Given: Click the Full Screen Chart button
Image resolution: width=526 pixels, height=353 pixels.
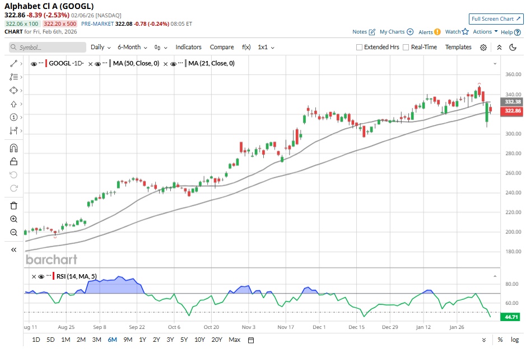Looking at the screenshot, I should point(496,18).
